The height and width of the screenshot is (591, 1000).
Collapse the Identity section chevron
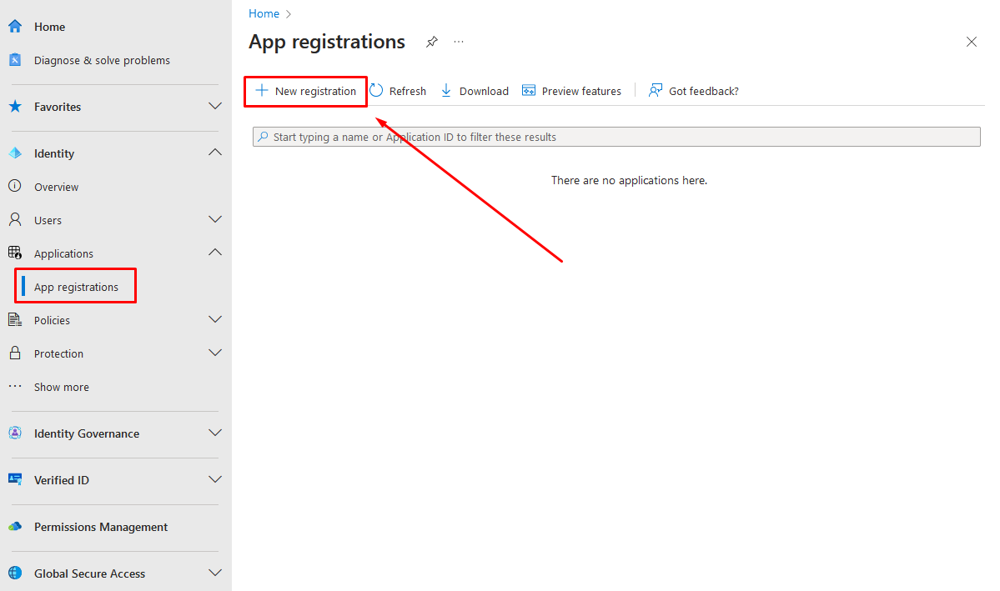click(215, 153)
